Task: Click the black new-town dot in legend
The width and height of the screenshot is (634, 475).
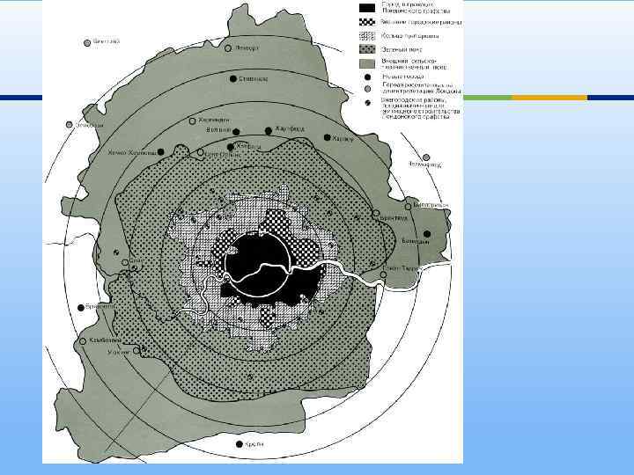Action: tap(367, 77)
